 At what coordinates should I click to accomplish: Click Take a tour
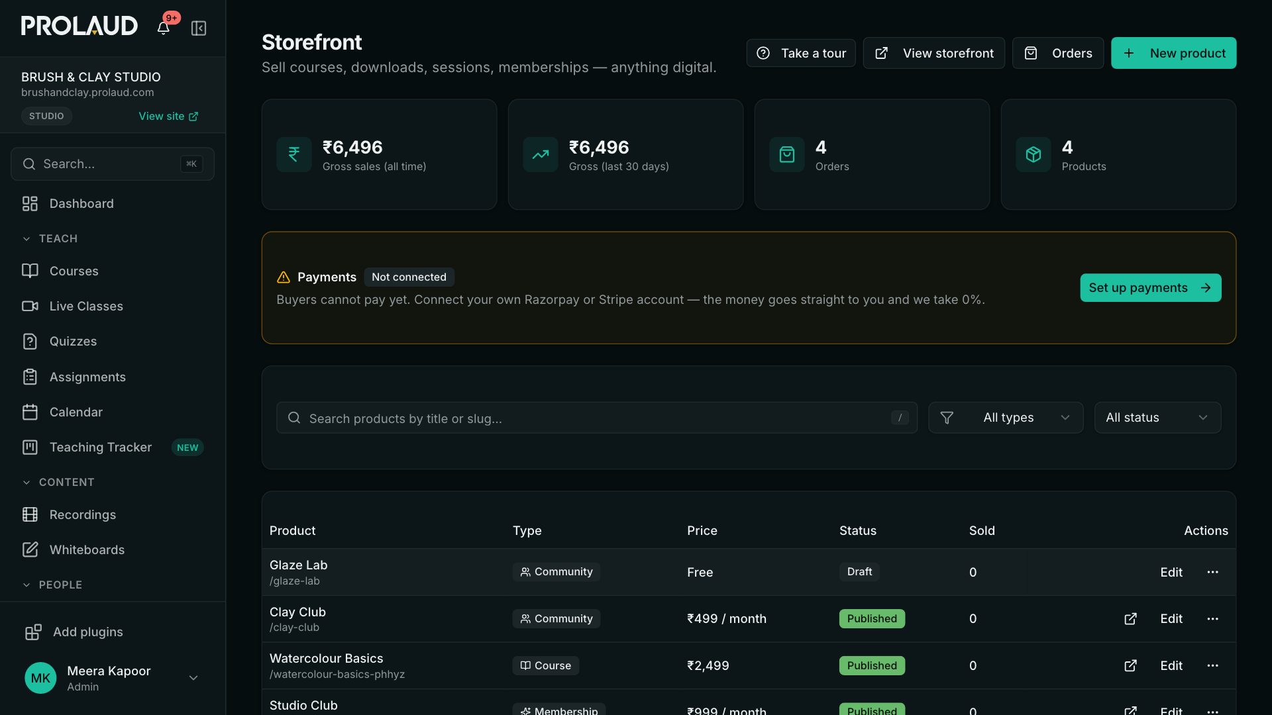pyautogui.click(x=801, y=53)
